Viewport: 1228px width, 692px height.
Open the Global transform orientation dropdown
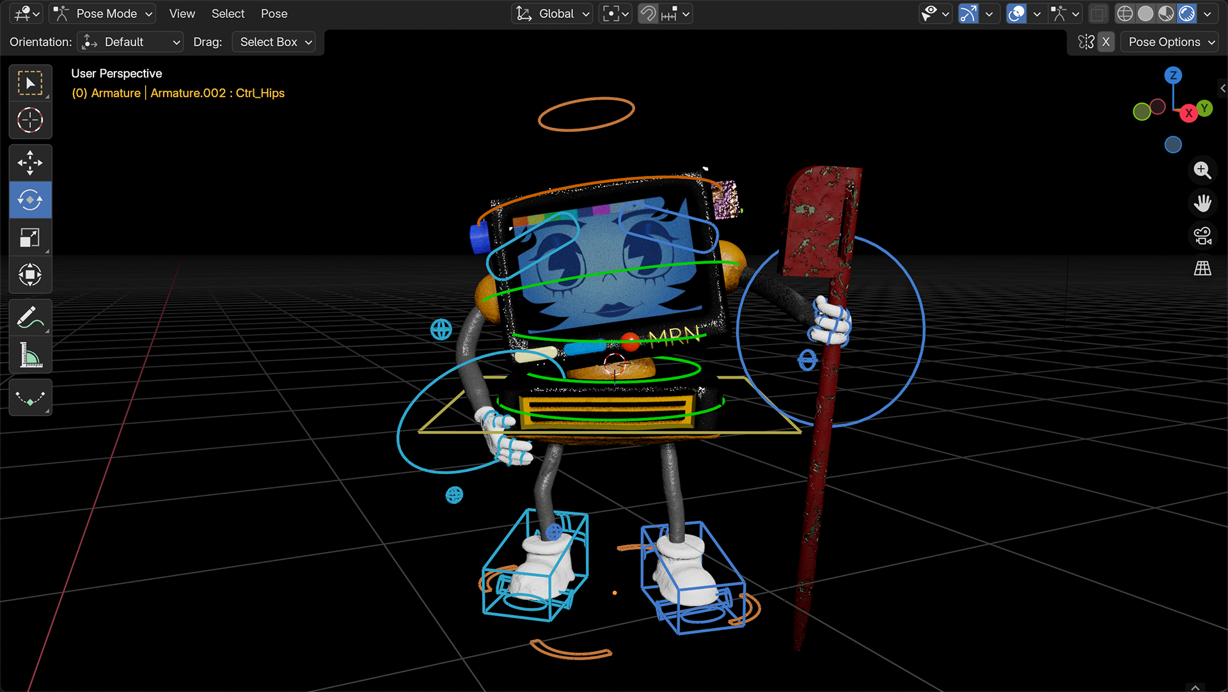pos(553,13)
